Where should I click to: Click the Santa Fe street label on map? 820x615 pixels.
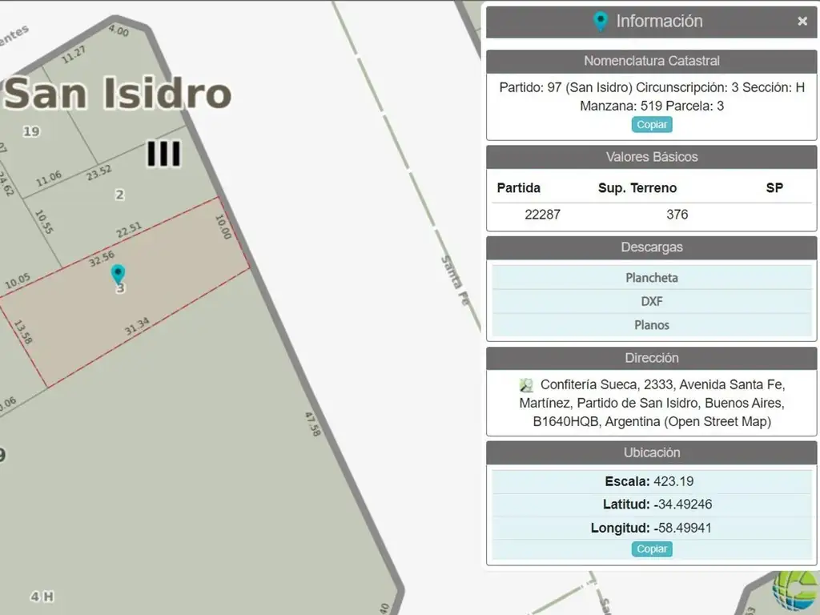(454, 282)
